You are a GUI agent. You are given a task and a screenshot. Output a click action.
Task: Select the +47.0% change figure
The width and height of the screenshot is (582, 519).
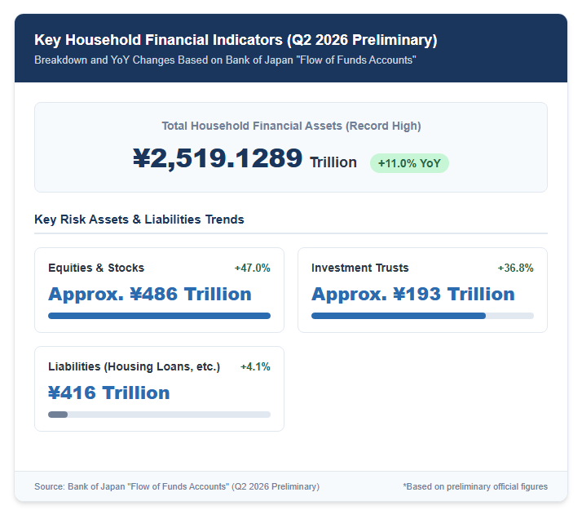point(253,268)
